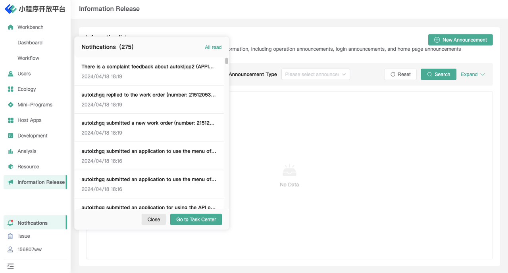
Task: Open the complaint feedback about autokljcp2 notification
Action: point(149,71)
